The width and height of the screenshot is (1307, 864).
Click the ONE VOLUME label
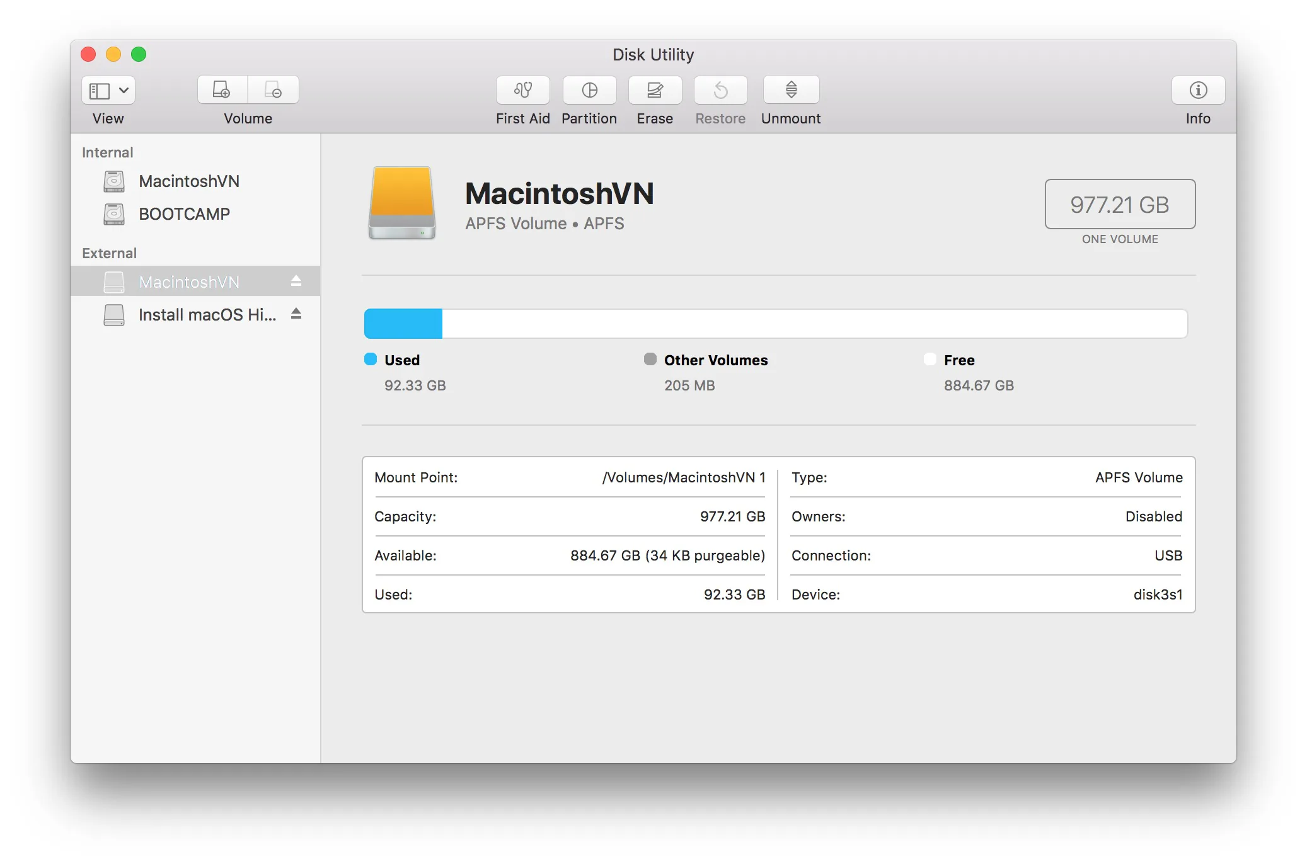click(1120, 239)
